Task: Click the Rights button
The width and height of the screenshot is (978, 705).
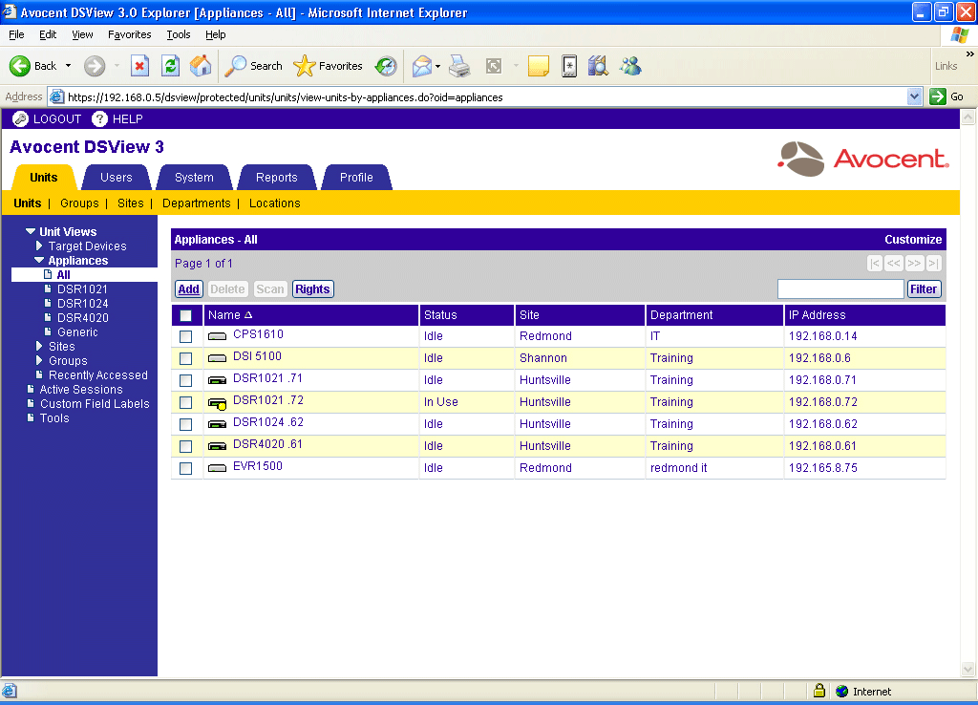Action: 312,288
